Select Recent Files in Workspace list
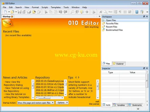This screenshot has width=150, height=112. tap(112, 27)
